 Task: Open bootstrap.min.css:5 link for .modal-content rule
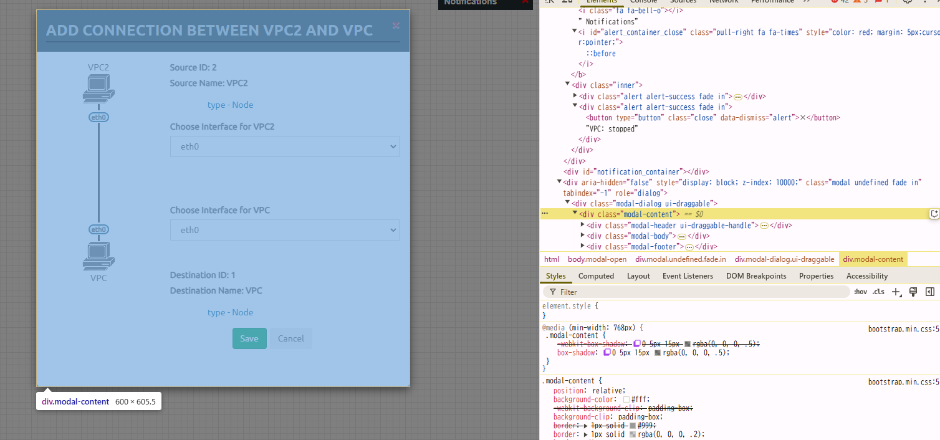point(903,381)
